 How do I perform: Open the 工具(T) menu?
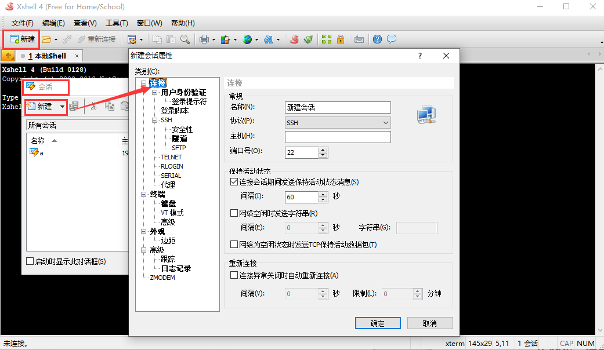click(117, 23)
